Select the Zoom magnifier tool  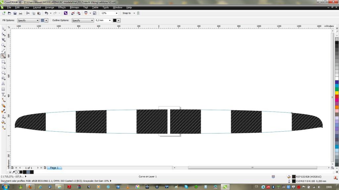pos(3,45)
